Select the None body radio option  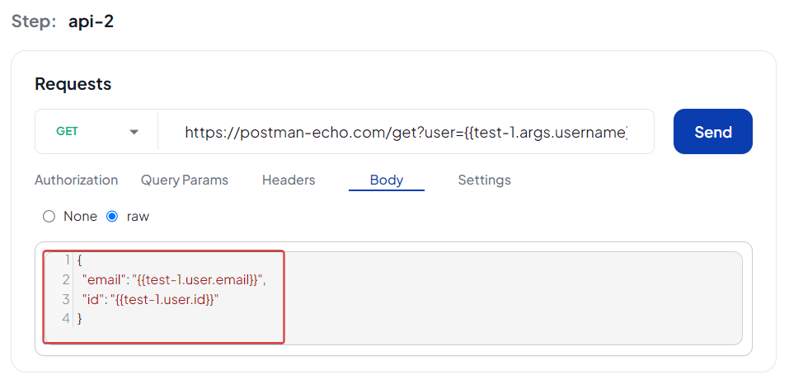[x=49, y=217]
